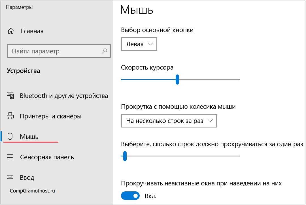Click the cursor speed slider handle
The image size is (306, 205).
177,80
